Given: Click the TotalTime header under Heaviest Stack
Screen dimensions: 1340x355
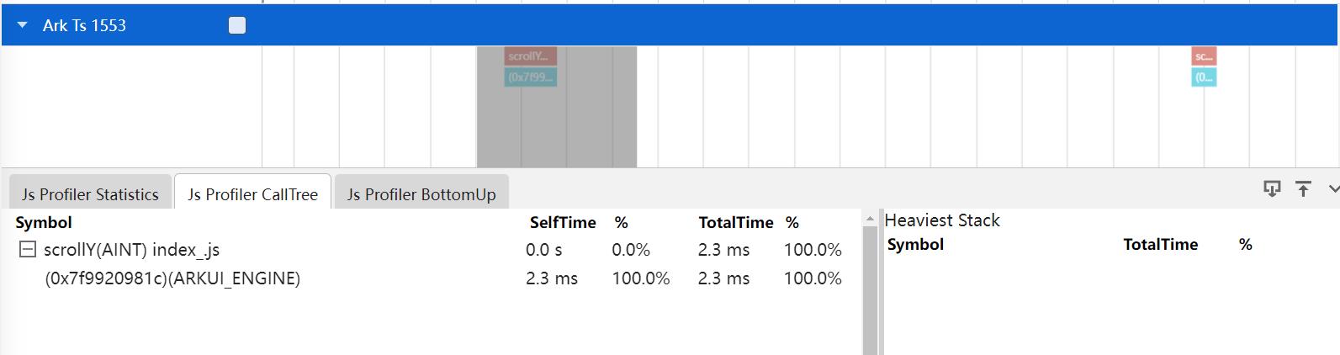Looking at the screenshot, I should [1160, 245].
